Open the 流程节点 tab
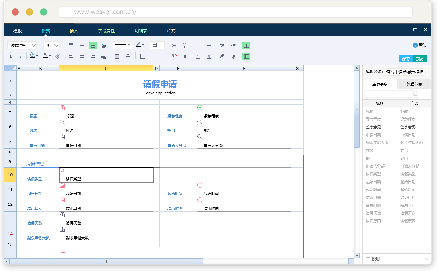 click(x=414, y=84)
